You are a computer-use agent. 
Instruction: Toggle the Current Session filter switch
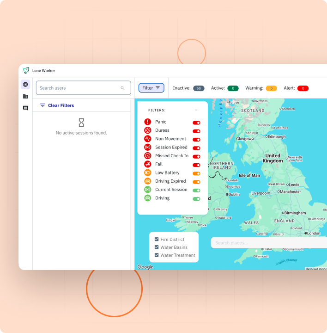(196, 191)
